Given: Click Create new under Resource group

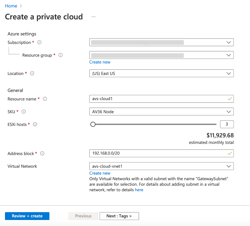Looking at the screenshot, I should point(100,62).
